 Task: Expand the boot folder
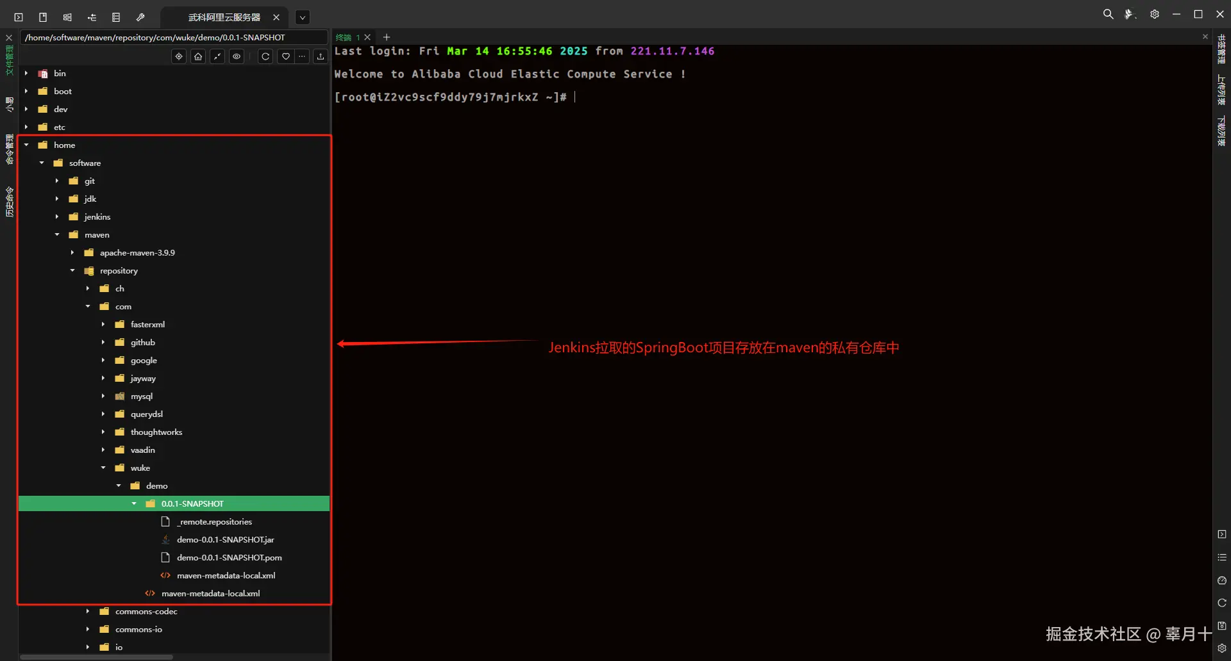click(x=26, y=92)
